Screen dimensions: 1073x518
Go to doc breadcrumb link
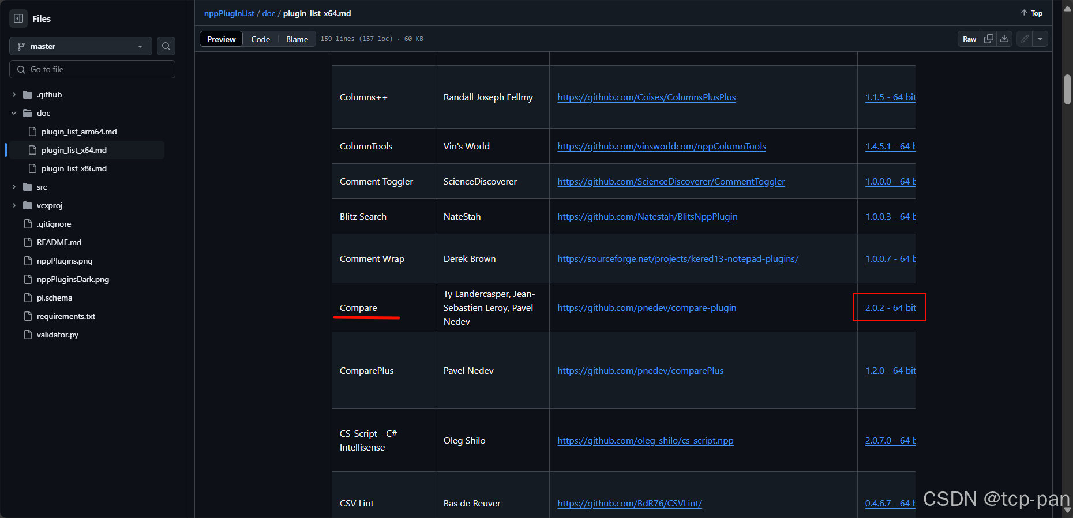269,13
